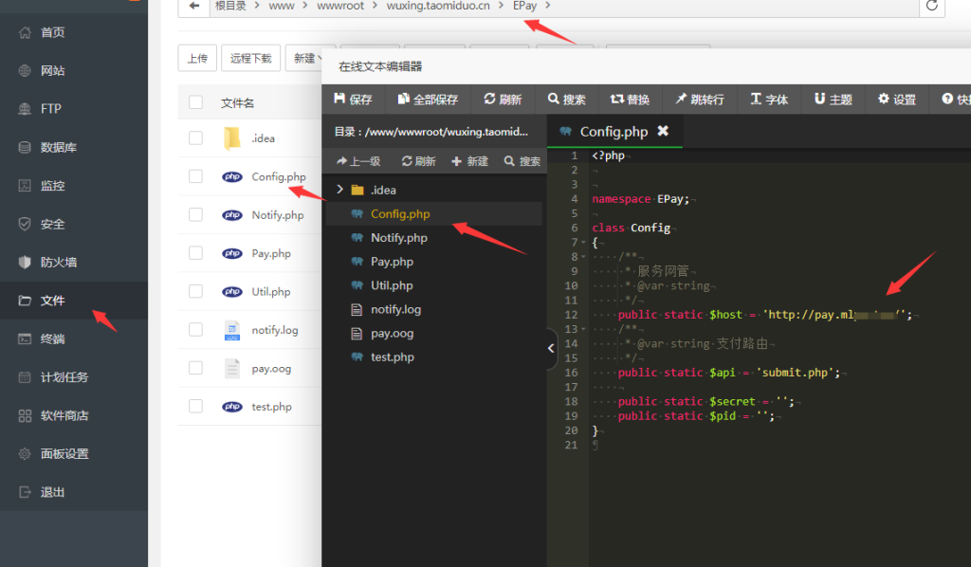Image resolution: width=971 pixels, height=567 pixels.
Task: Click the Save icon in editor toolbar
Action: [x=339, y=100]
